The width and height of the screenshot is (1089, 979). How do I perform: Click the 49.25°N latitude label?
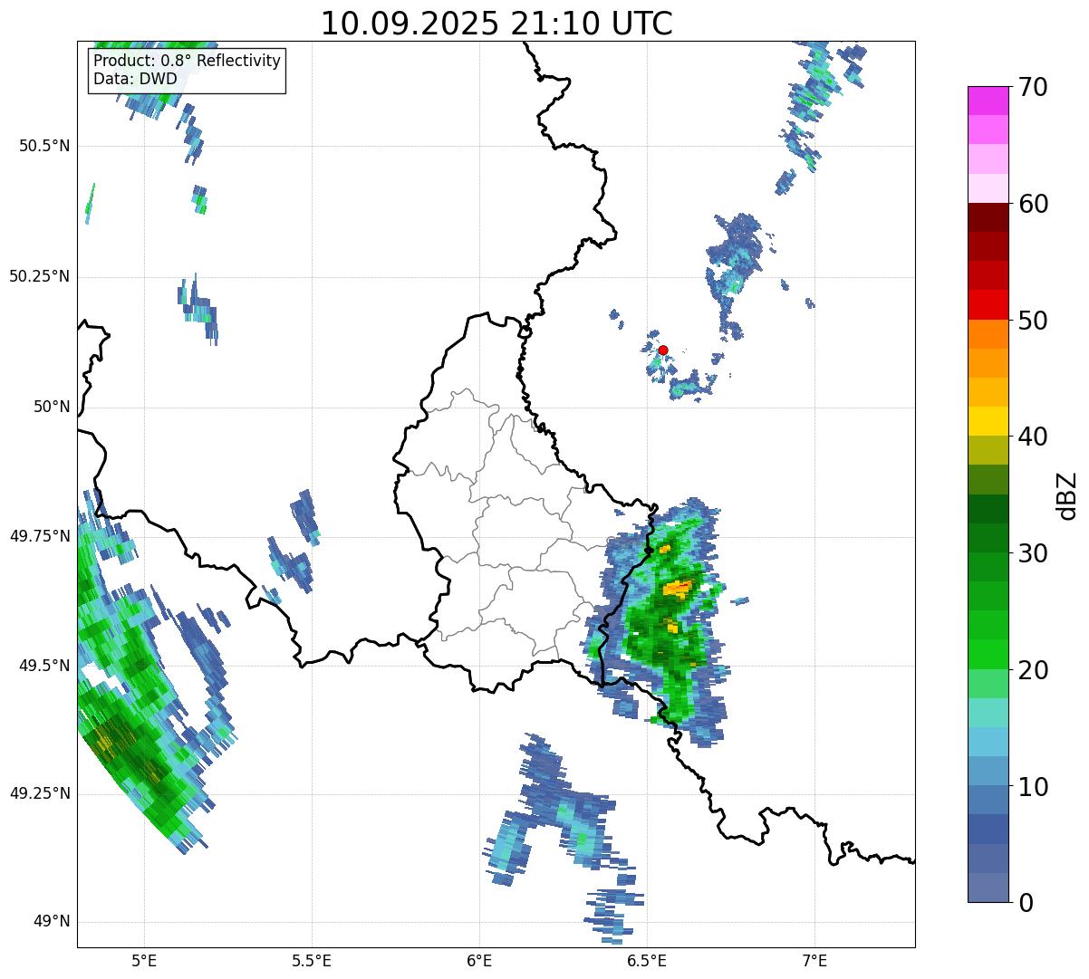(x=40, y=793)
